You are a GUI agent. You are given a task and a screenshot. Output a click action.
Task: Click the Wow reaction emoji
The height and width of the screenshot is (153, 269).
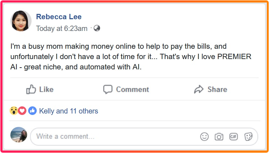tap(14, 111)
